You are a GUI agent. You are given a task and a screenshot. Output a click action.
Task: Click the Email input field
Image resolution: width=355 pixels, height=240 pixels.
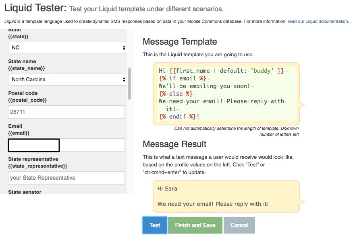pyautogui.click(x=66, y=145)
